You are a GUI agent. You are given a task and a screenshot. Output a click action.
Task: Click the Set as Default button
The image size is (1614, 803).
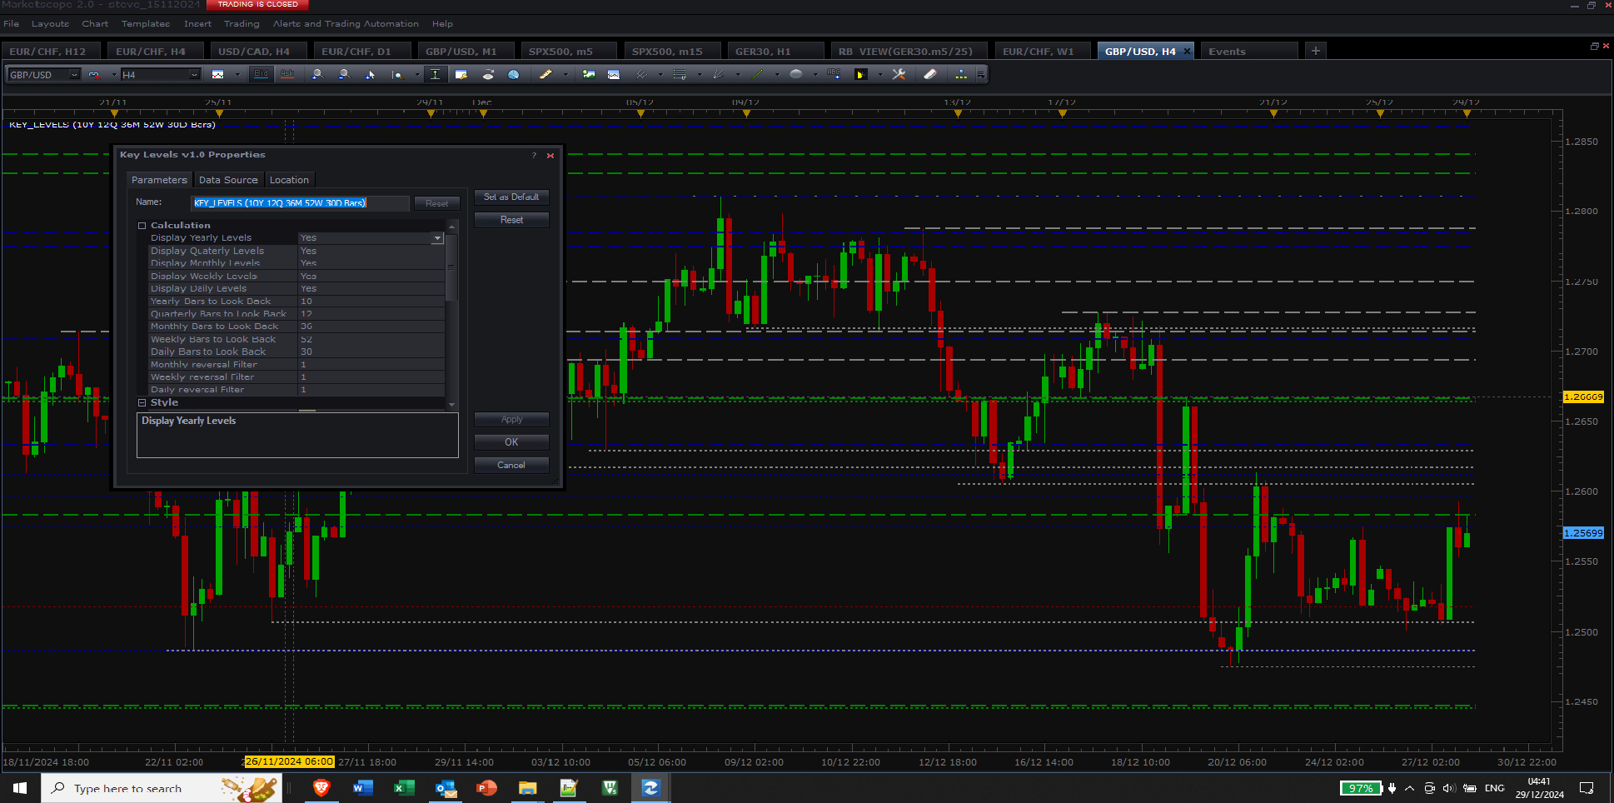pos(511,197)
